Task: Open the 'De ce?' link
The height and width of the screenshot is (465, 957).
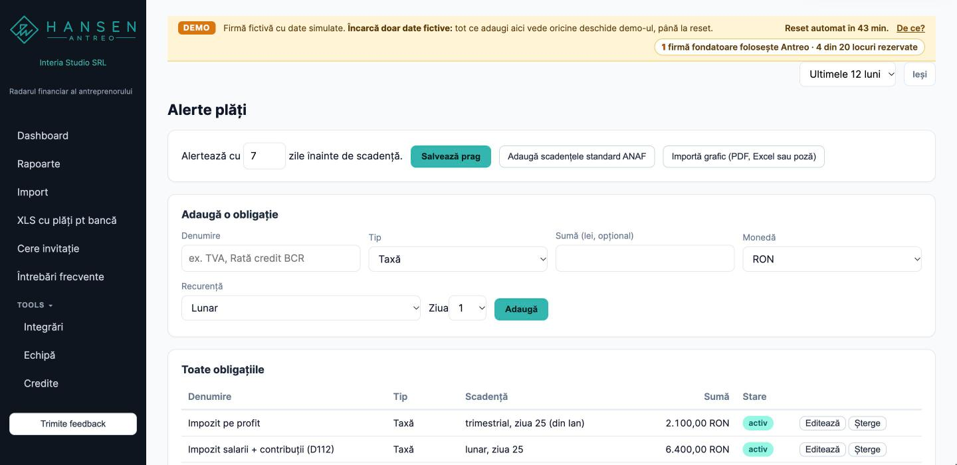Action: pos(910,28)
